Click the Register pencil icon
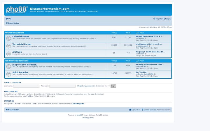The width and height of the screenshot is (210, 131). (154, 19)
